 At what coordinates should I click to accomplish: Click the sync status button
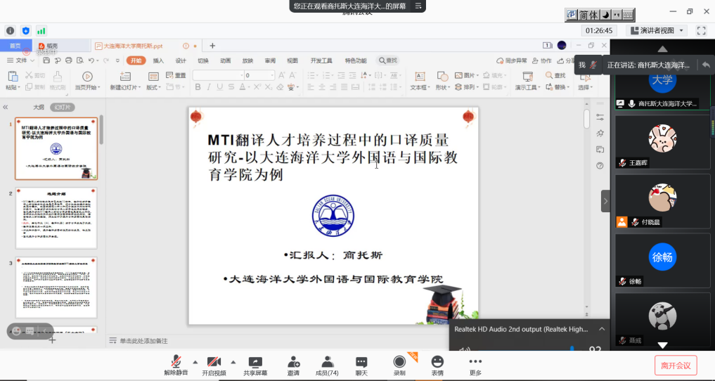(x=512, y=60)
